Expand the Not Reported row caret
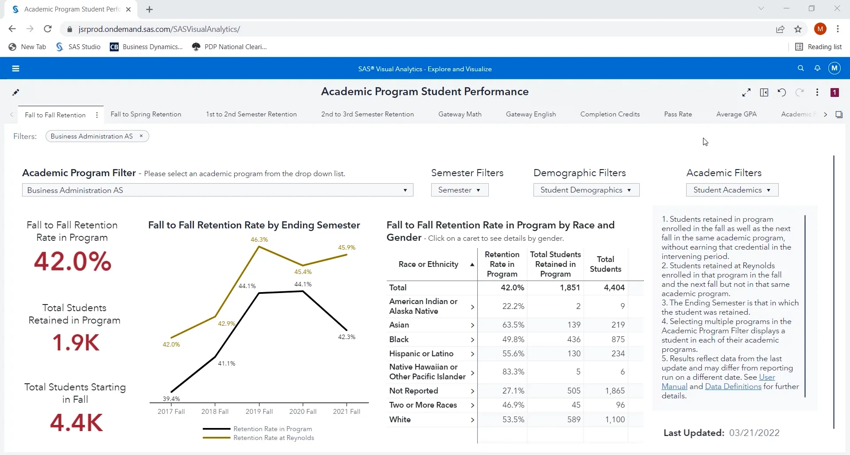Image resolution: width=850 pixels, height=455 pixels. click(472, 391)
